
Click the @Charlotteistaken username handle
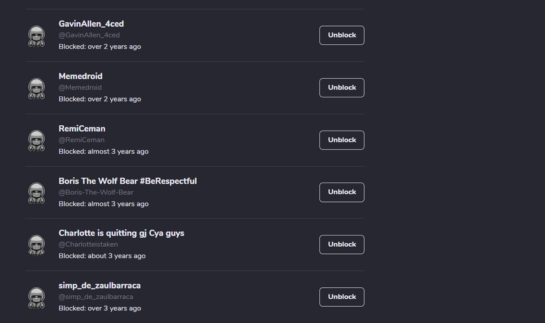pyautogui.click(x=88, y=244)
